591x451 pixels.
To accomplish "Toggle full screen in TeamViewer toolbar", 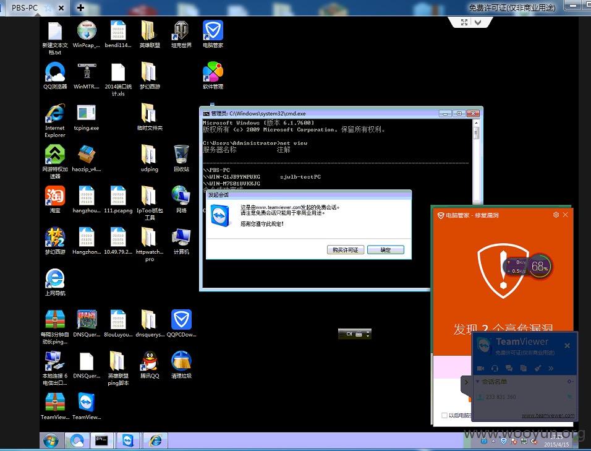I will [464, 22].
